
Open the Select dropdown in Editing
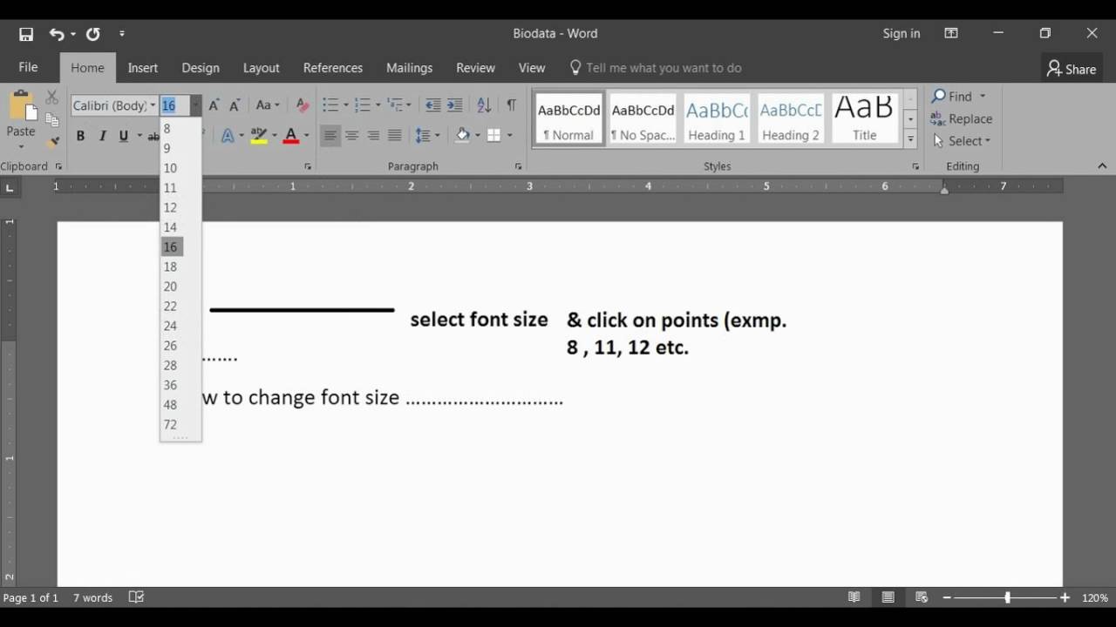pos(963,141)
